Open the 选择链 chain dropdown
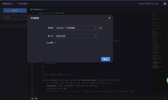The image size is (168, 100). tap(76, 28)
